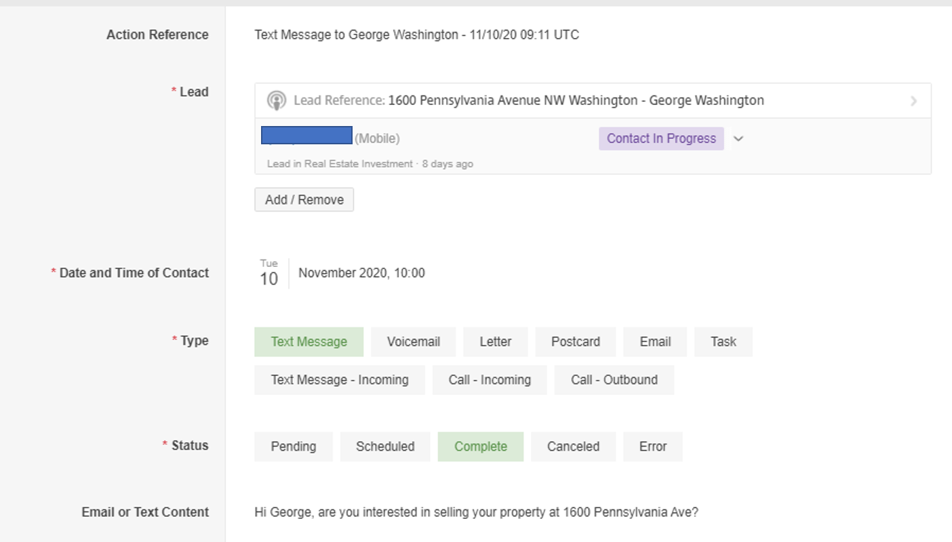Set status to Scheduled

(384, 446)
